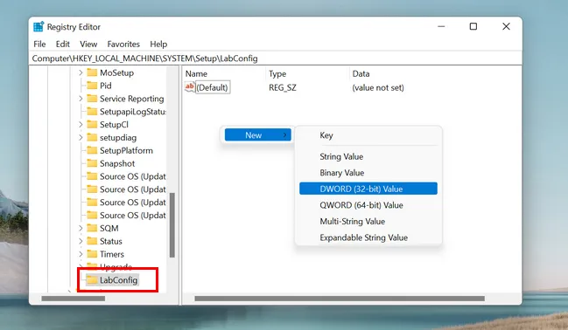Select QWORD (64-bit) Value

tap(368, 205)
